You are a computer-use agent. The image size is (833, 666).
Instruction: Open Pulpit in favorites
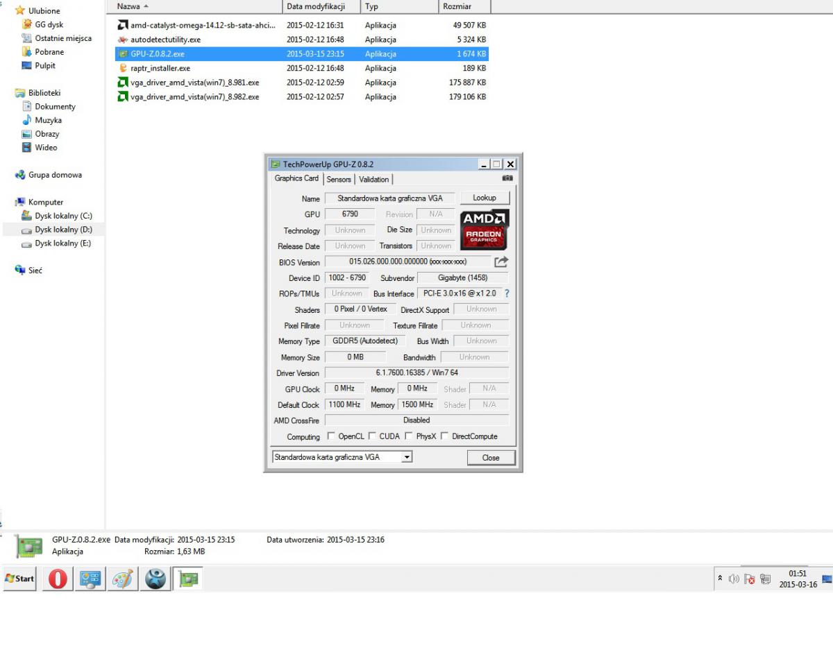pos(39,66)
